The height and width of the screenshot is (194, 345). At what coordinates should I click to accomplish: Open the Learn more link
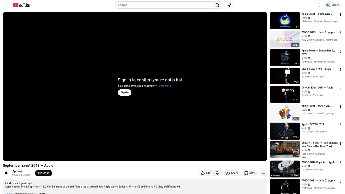click(164, 86)
